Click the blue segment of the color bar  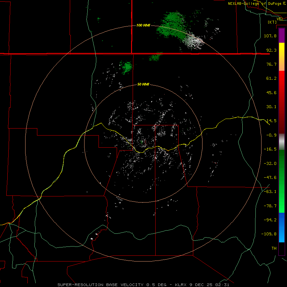pyautogui.click(x=282, y=227)
